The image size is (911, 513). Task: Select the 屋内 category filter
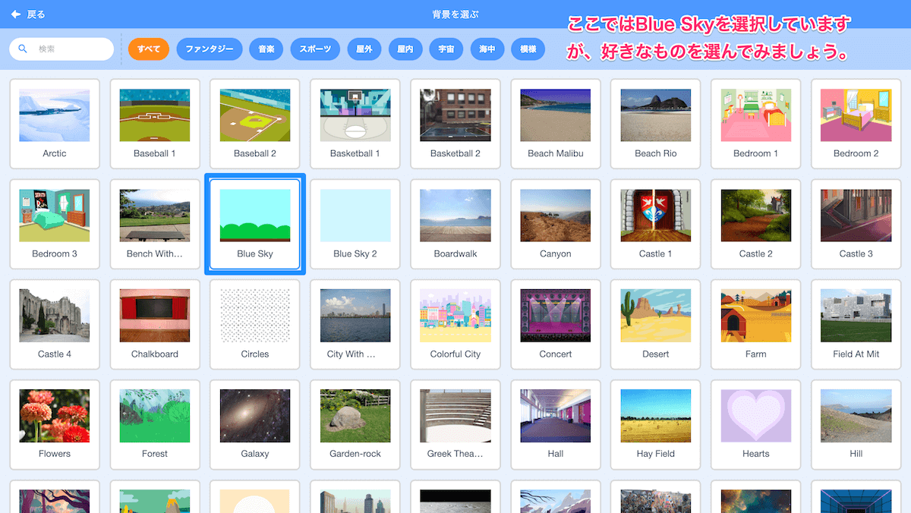click(x=405, y=49)
